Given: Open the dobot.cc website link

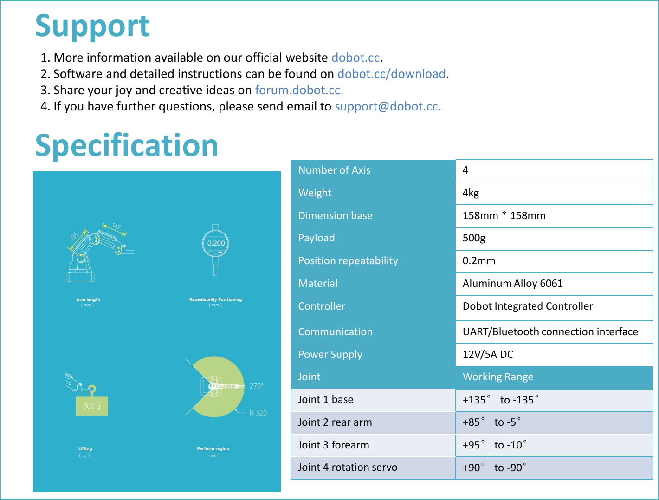Looking at the screenshot, I should 356,58.
